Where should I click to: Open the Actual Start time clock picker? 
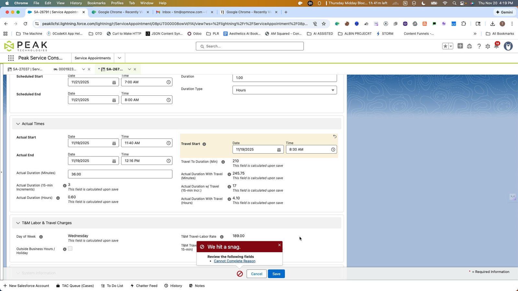tap(168, 143)
